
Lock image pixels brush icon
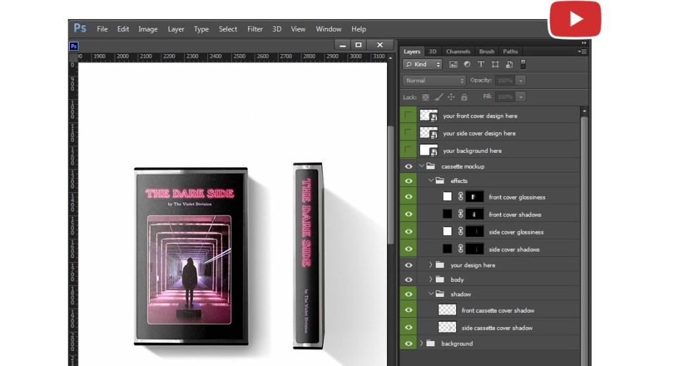click(x=438, y=97)
